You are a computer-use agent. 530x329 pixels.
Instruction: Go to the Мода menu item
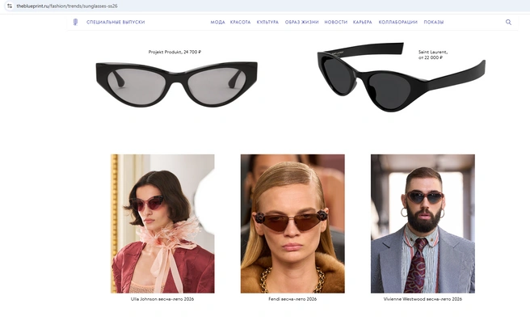tap(217, 22)
